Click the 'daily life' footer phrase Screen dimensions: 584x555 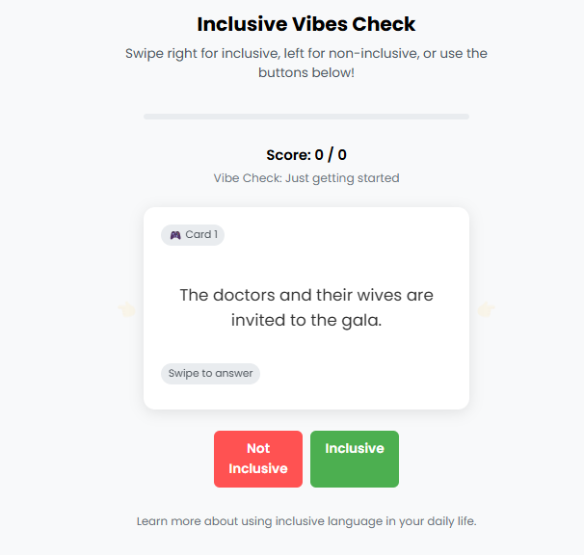pos(446,521)
